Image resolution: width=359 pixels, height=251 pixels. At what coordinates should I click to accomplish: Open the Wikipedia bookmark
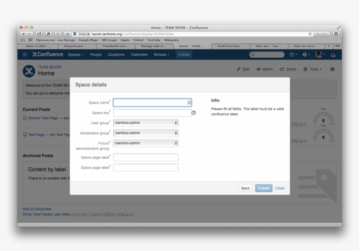point(172,40)
